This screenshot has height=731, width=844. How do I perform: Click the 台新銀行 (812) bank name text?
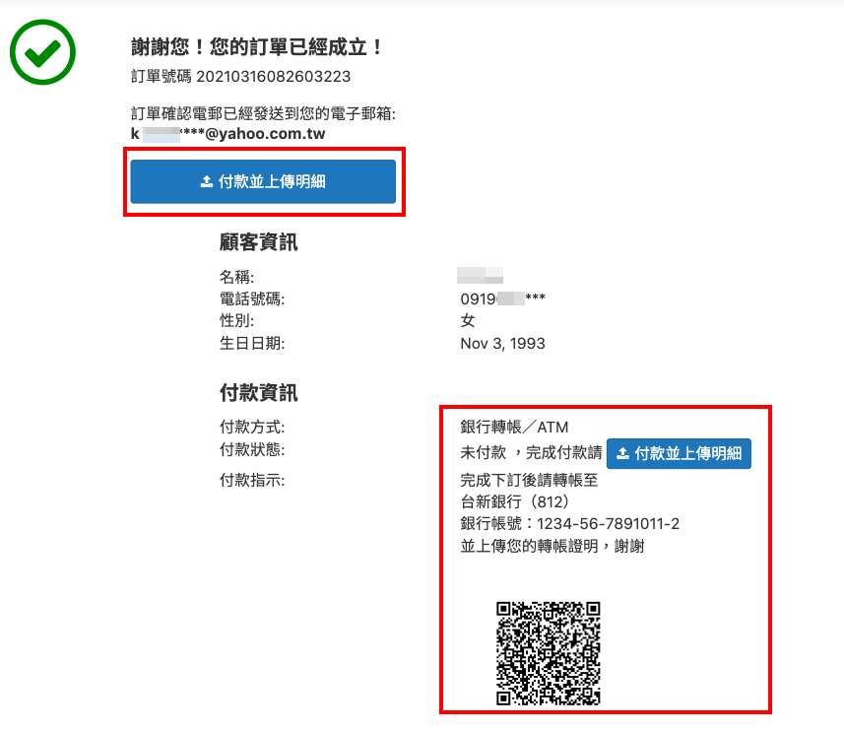515,501
